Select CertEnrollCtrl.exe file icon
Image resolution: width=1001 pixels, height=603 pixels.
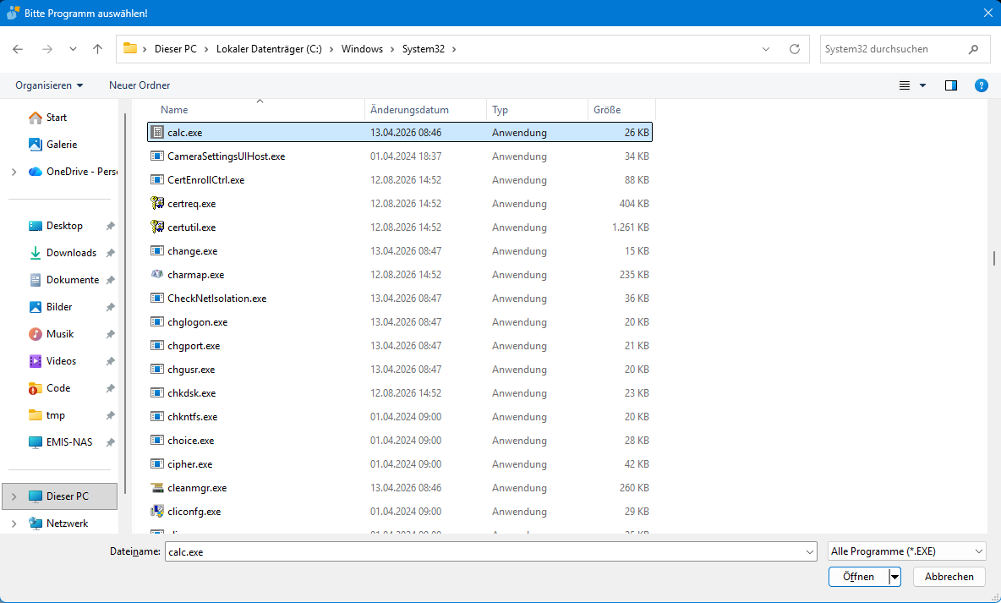pos(157,179)
